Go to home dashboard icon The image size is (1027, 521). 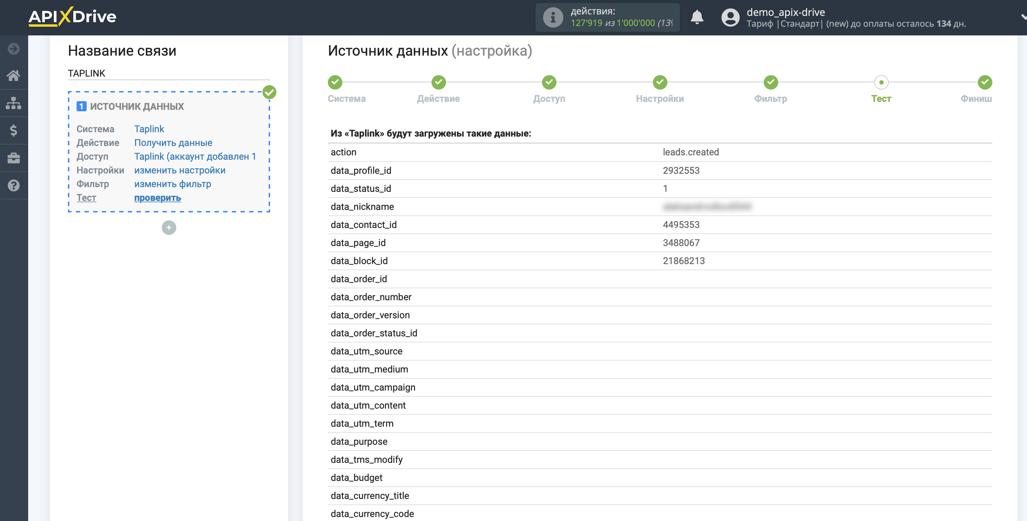(x=14, y=76)
